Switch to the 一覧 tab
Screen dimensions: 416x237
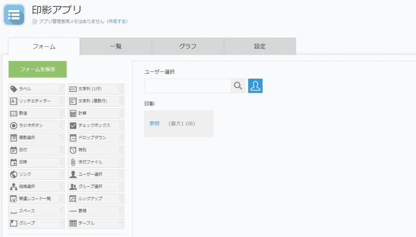[x=116, y=46]
